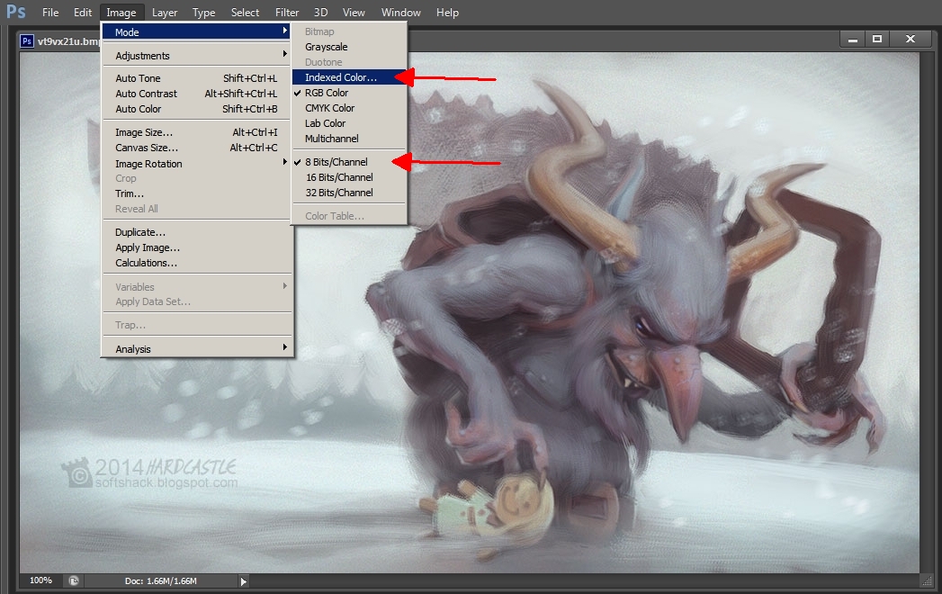Click the window resize grip in status bar corner
The height and width of the screenshot is (594, 942).
point(927,580)
